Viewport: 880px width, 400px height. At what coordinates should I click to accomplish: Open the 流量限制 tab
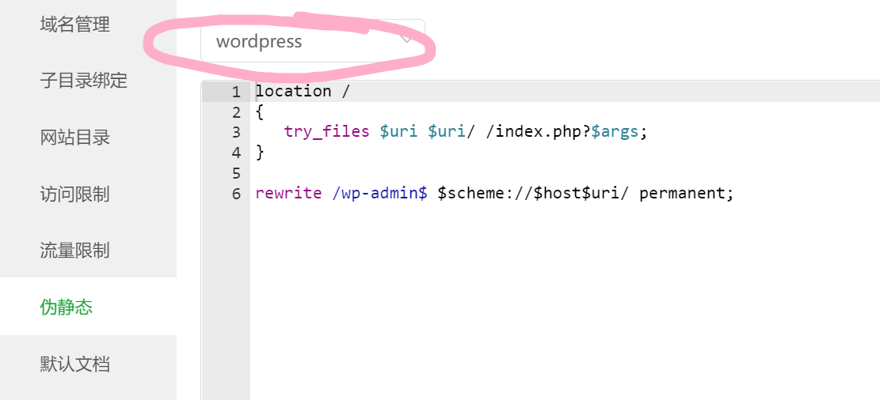(75, 251)
